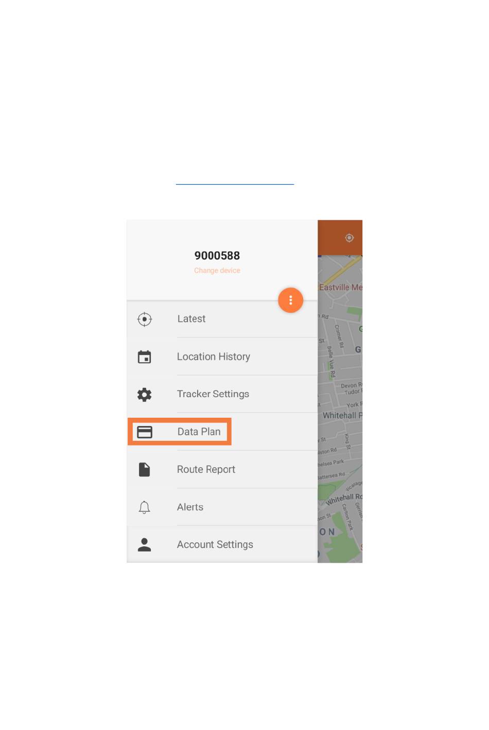
Task: Open Location History menu entry
Action: coord(222,357)
